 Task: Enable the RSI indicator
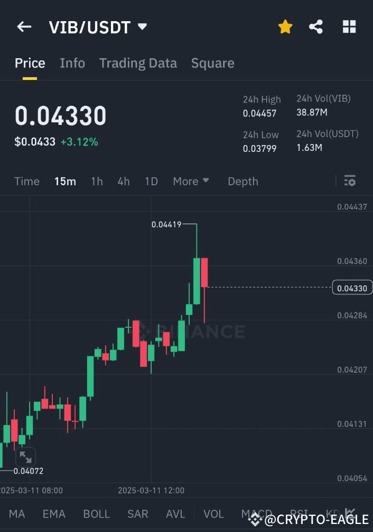(299, 513)
